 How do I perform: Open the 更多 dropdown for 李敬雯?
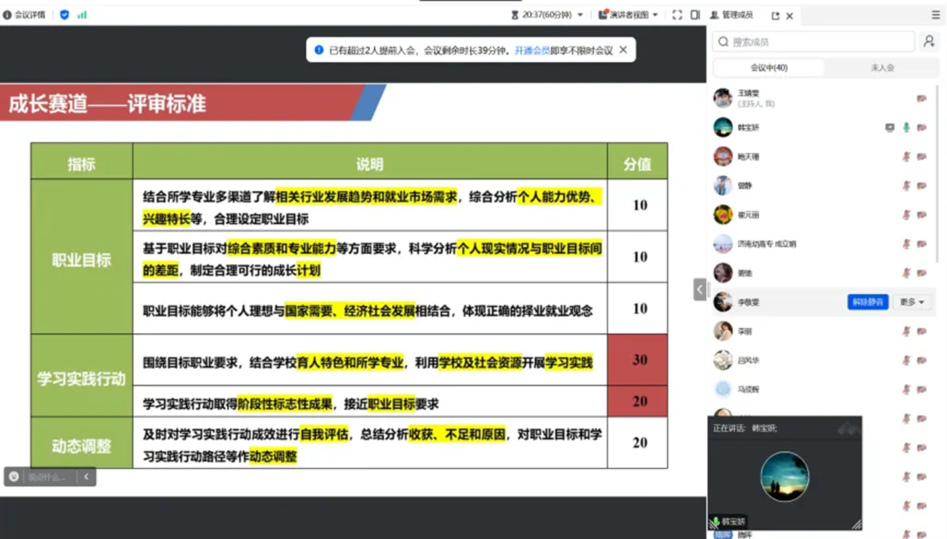[912, 302]
